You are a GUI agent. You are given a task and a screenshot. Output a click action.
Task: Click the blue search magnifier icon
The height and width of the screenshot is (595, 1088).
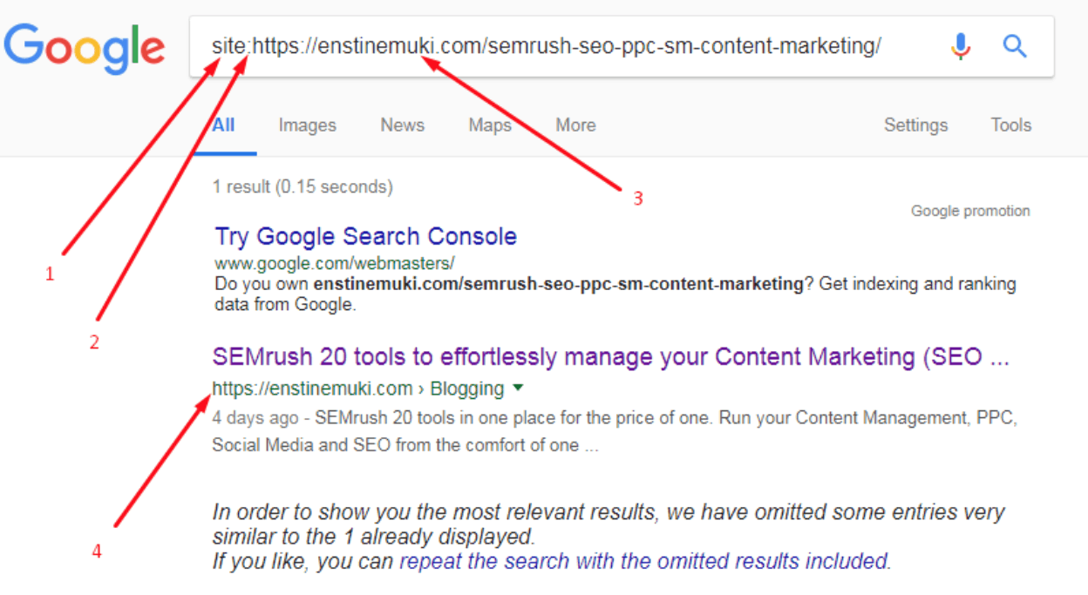point(1015,45)
